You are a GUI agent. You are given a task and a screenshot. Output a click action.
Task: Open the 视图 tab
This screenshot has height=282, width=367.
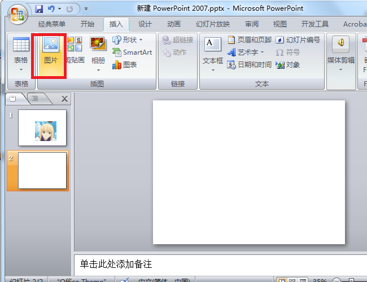click(x=279, y=24)
